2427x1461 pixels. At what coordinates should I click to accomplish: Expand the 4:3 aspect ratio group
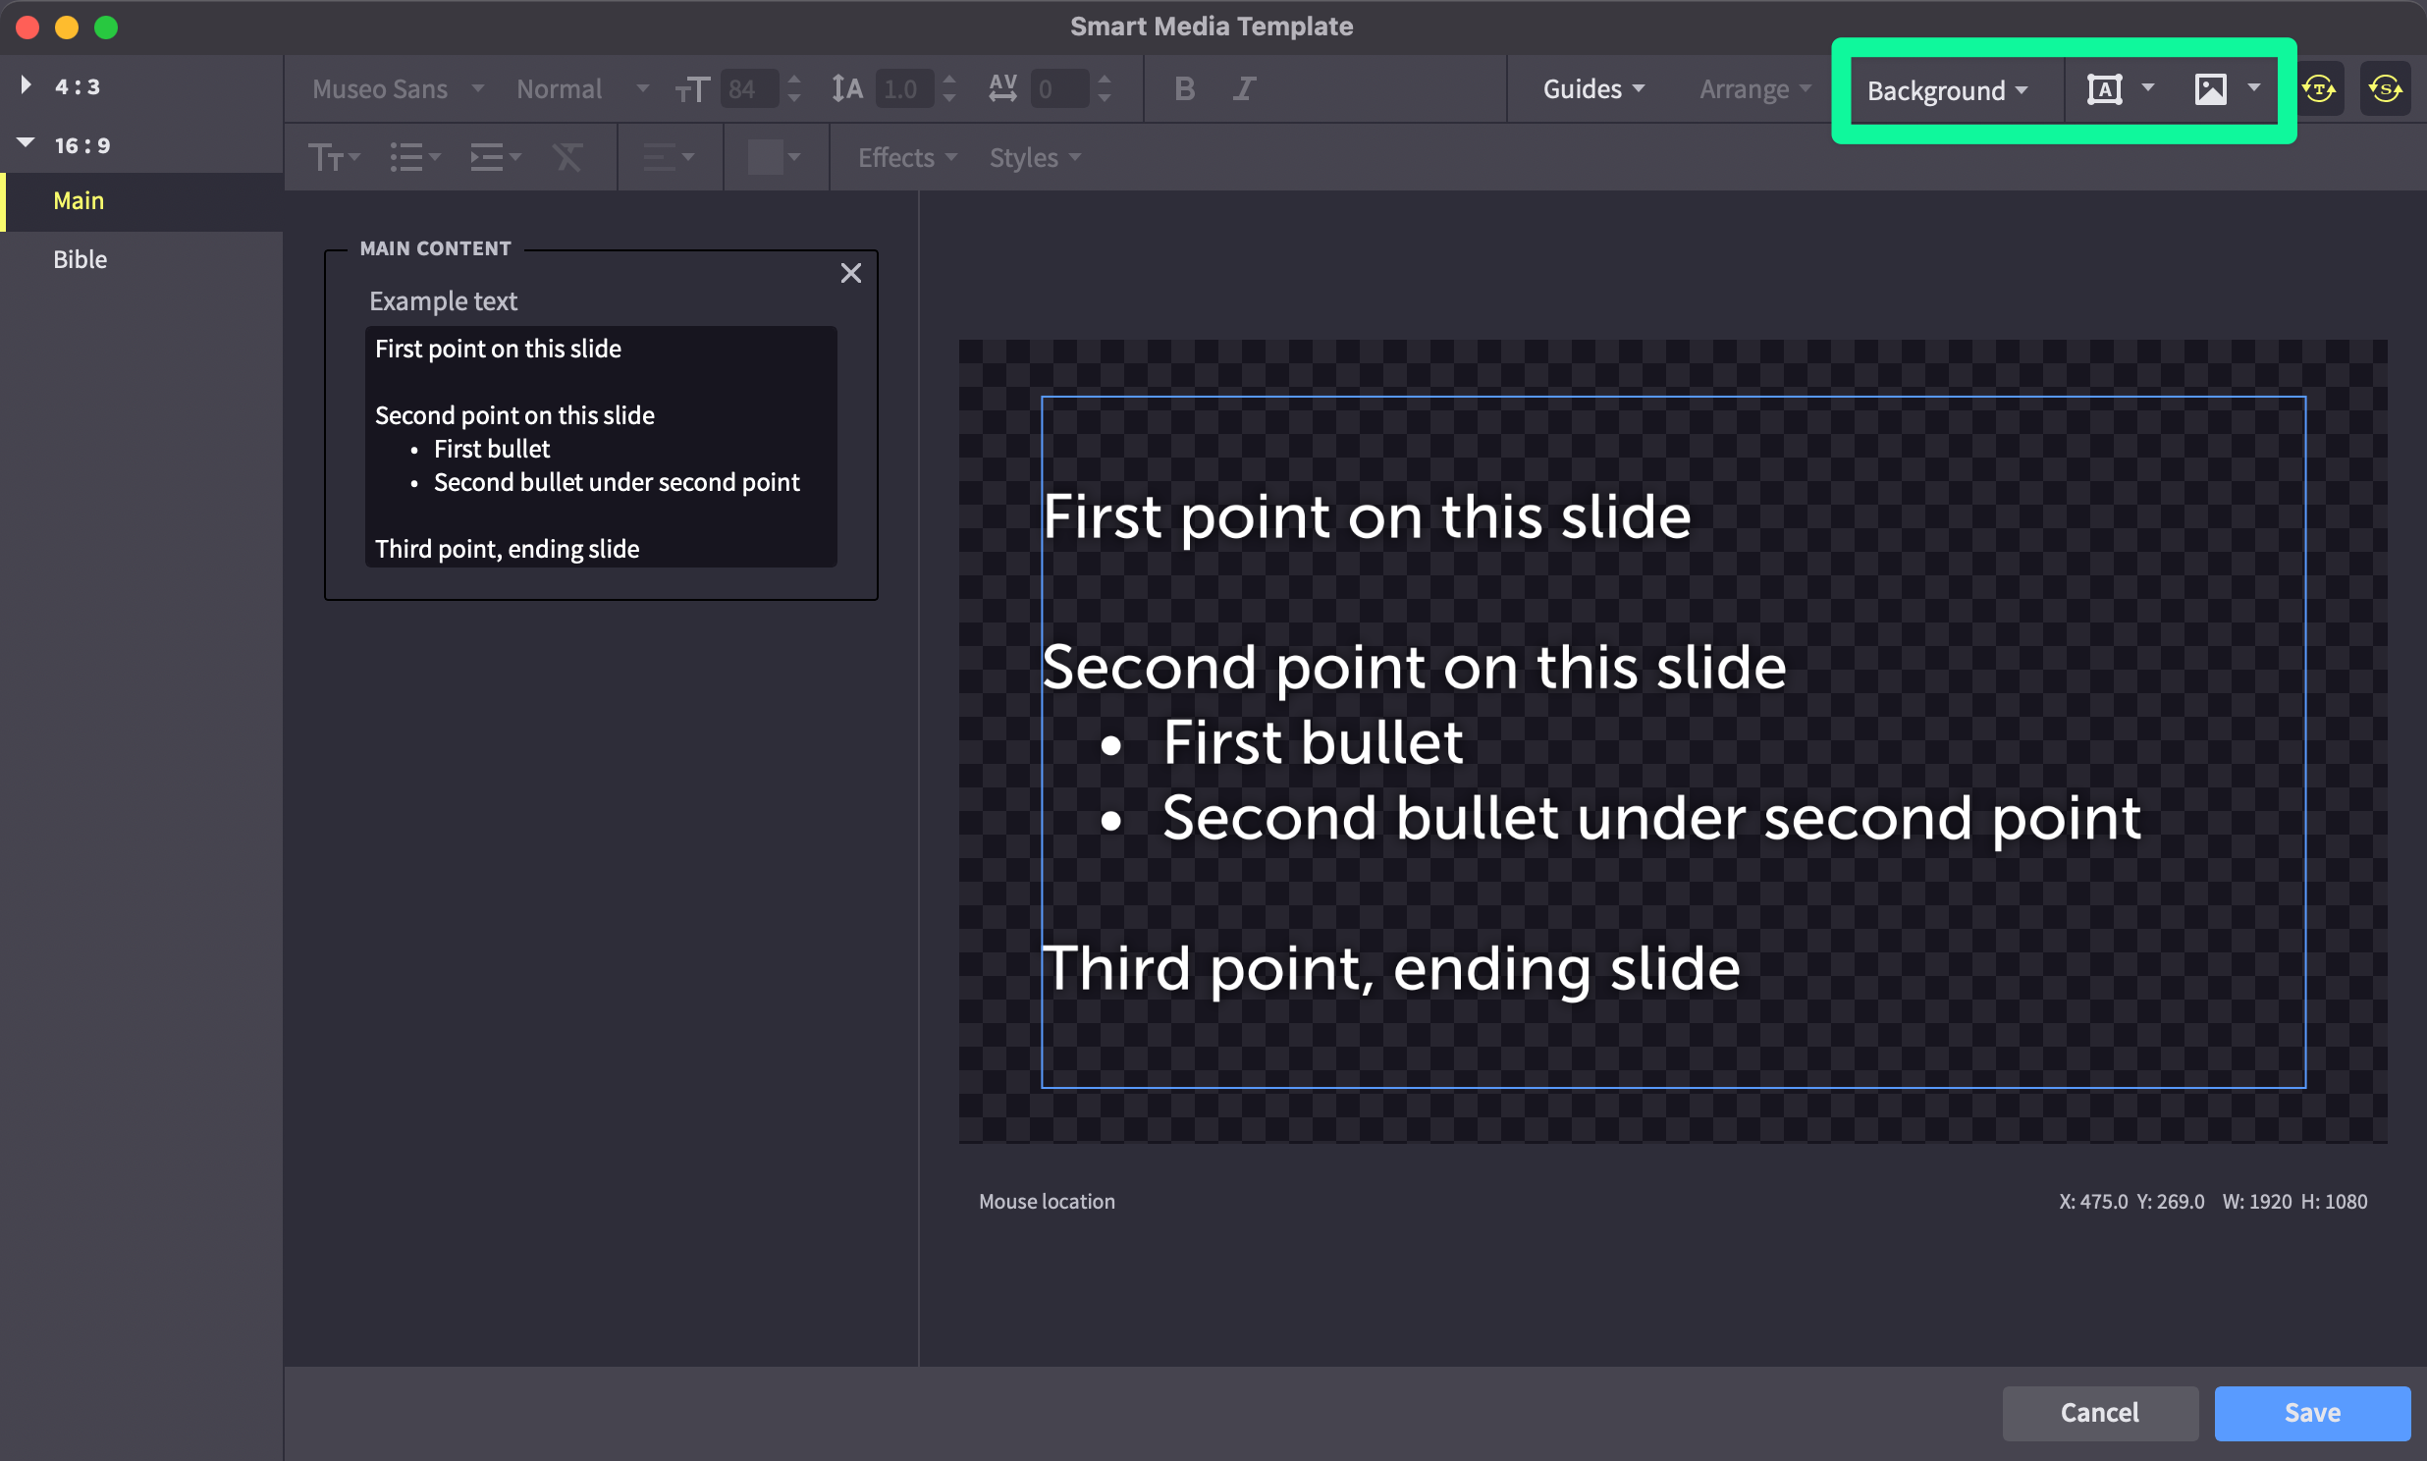(x=26, y=85)
